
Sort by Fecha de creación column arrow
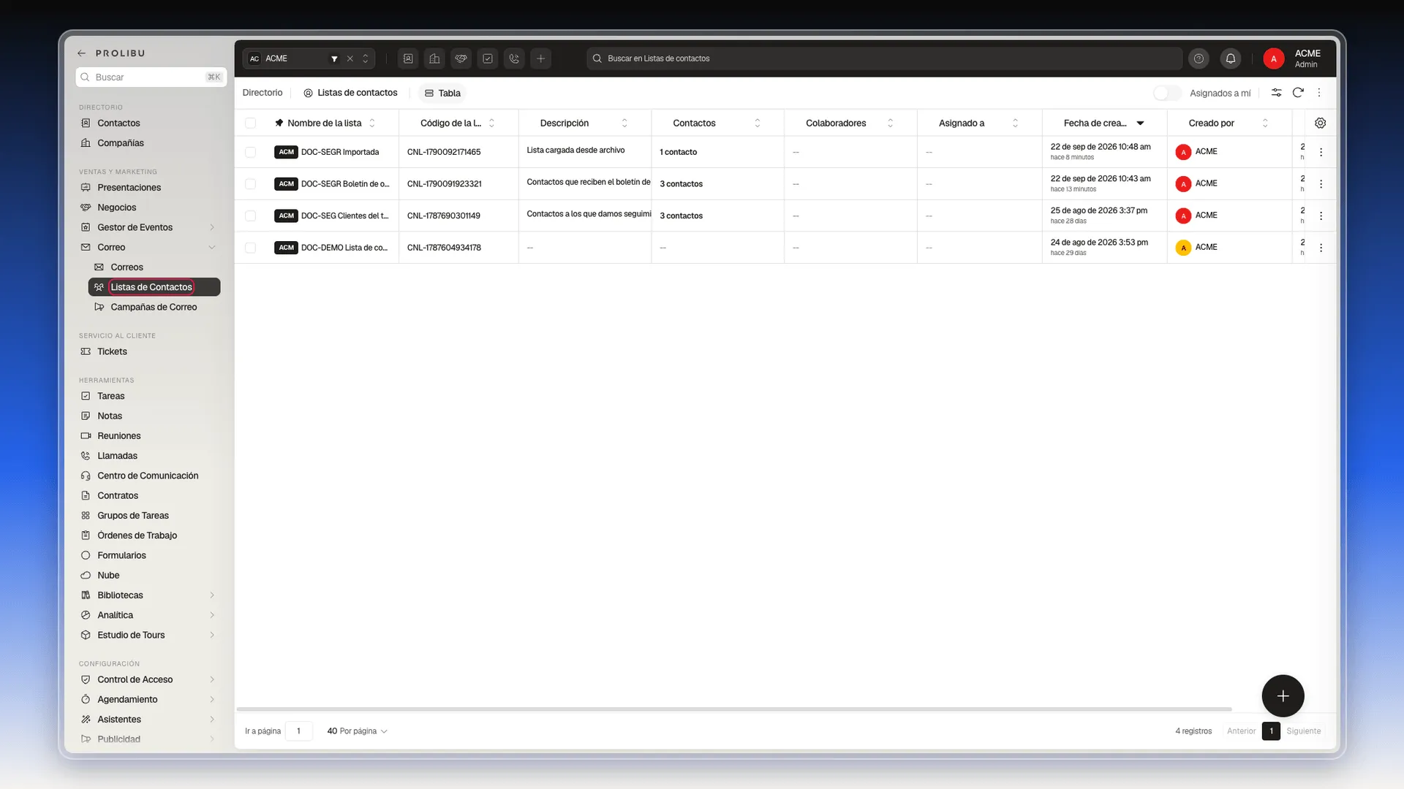[1140, 123]
